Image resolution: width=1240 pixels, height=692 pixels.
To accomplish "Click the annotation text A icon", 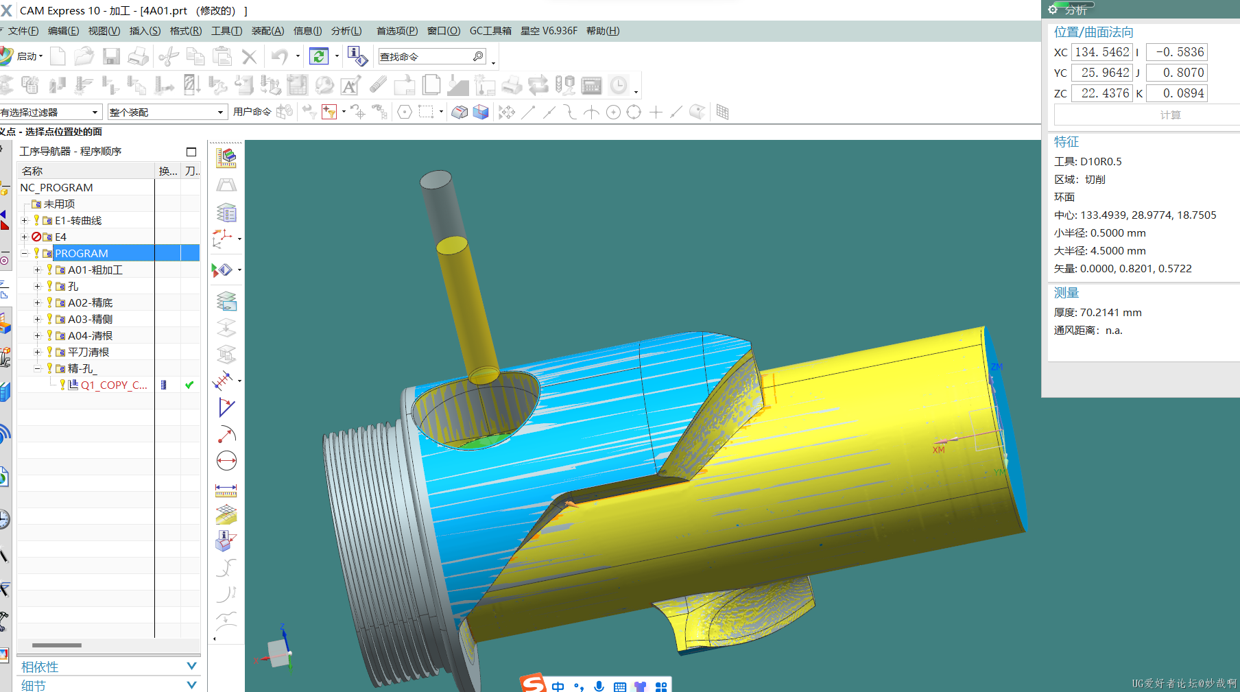I will click(x=350, y=86).
